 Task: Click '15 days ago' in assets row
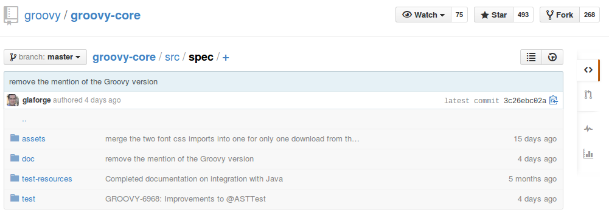point(535,139)
